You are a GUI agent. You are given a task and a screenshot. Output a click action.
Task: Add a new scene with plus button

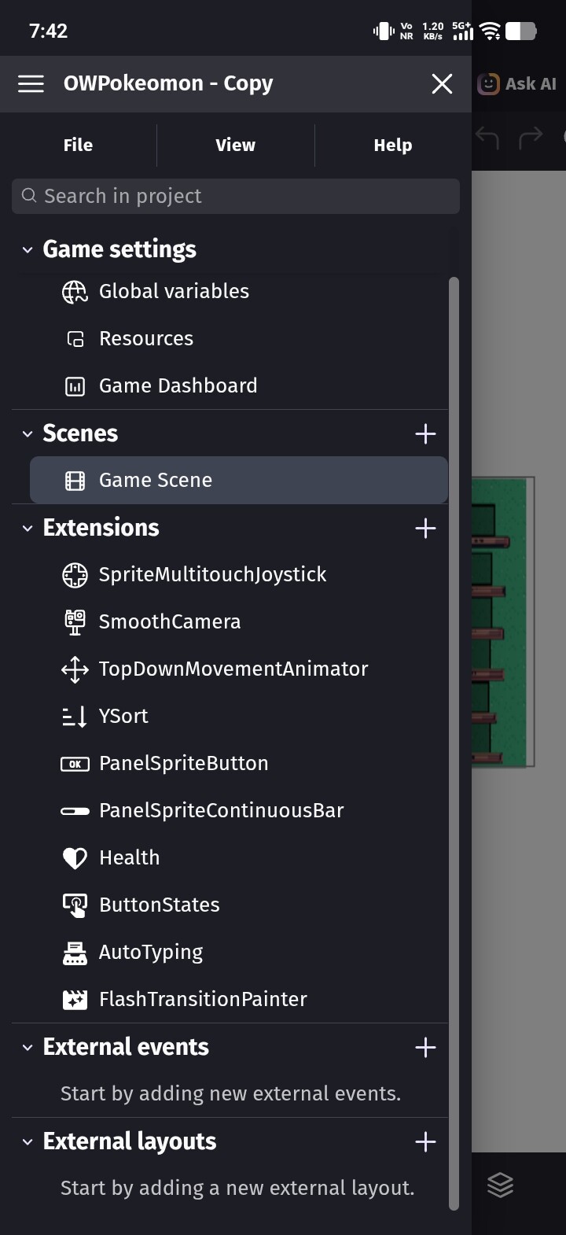click(x=425, y=433)
